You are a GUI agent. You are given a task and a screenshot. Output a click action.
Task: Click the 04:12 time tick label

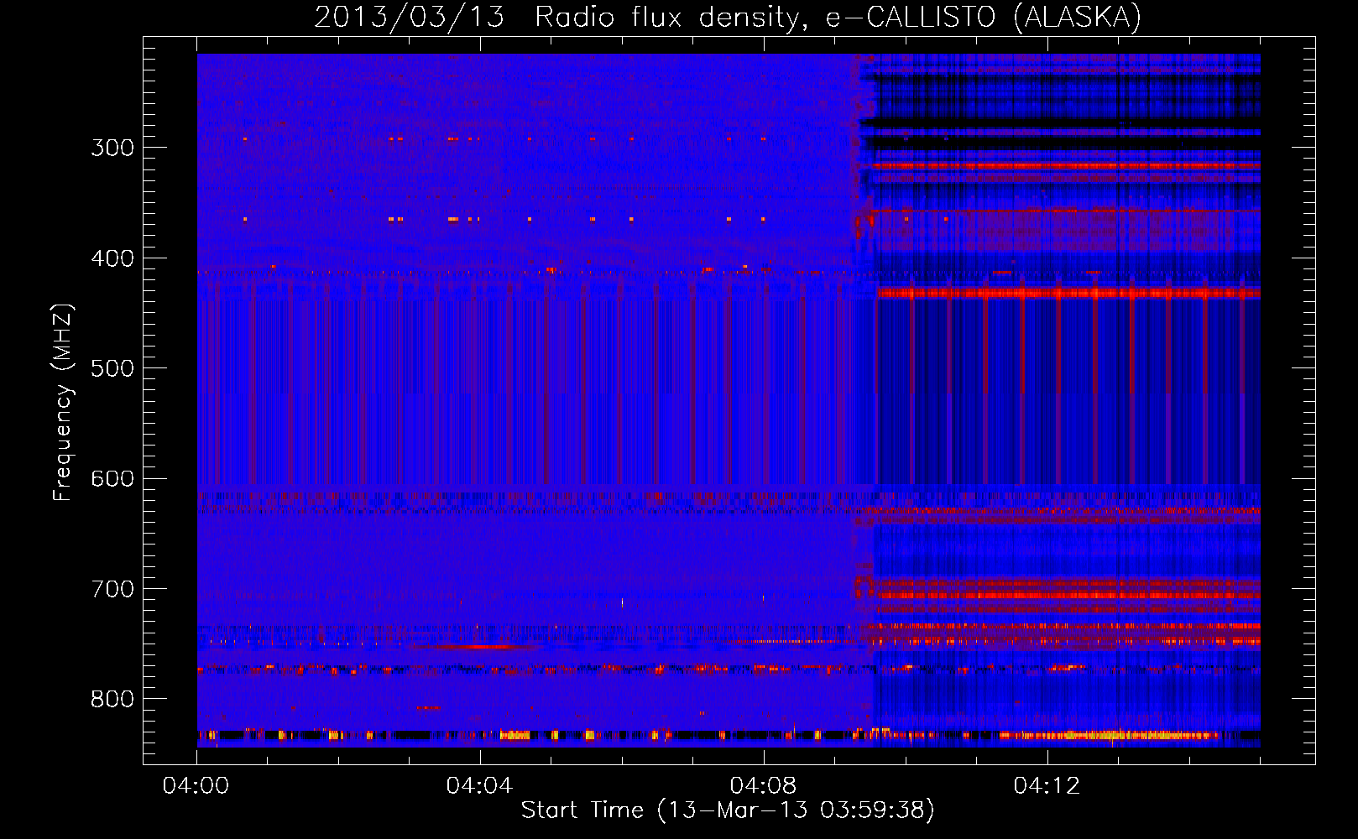click(1047, 786)
